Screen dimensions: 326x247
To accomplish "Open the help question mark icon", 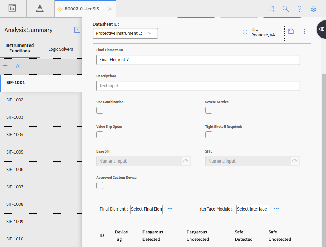I will 299,9.
